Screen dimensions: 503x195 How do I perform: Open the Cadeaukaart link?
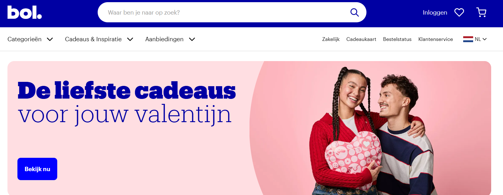click(361, 39)
